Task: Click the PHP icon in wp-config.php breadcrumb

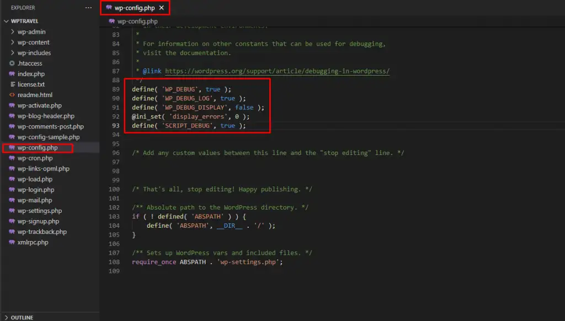Action: pos(113,22)
